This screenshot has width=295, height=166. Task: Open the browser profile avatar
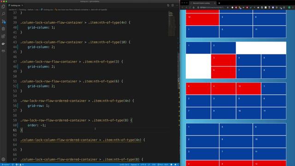289,7
